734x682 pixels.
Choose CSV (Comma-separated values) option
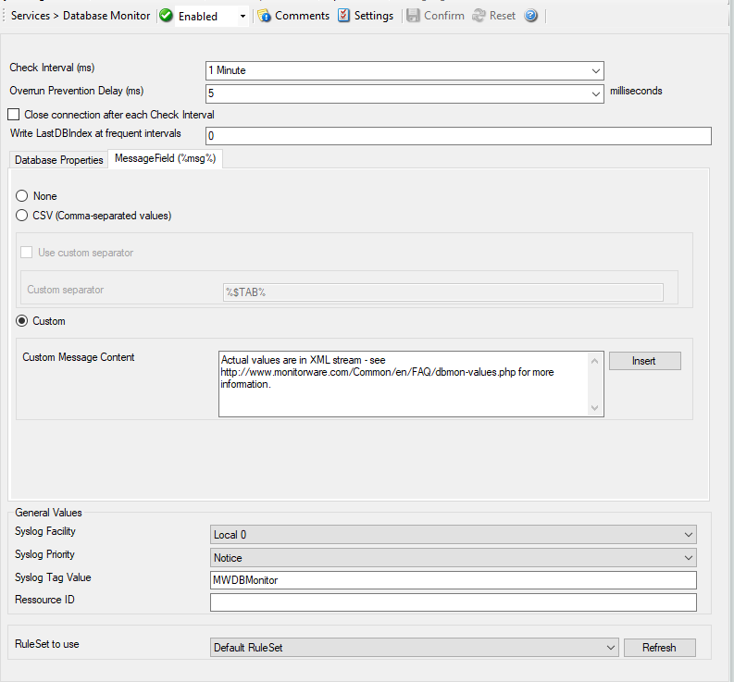(x=22, y=216)
